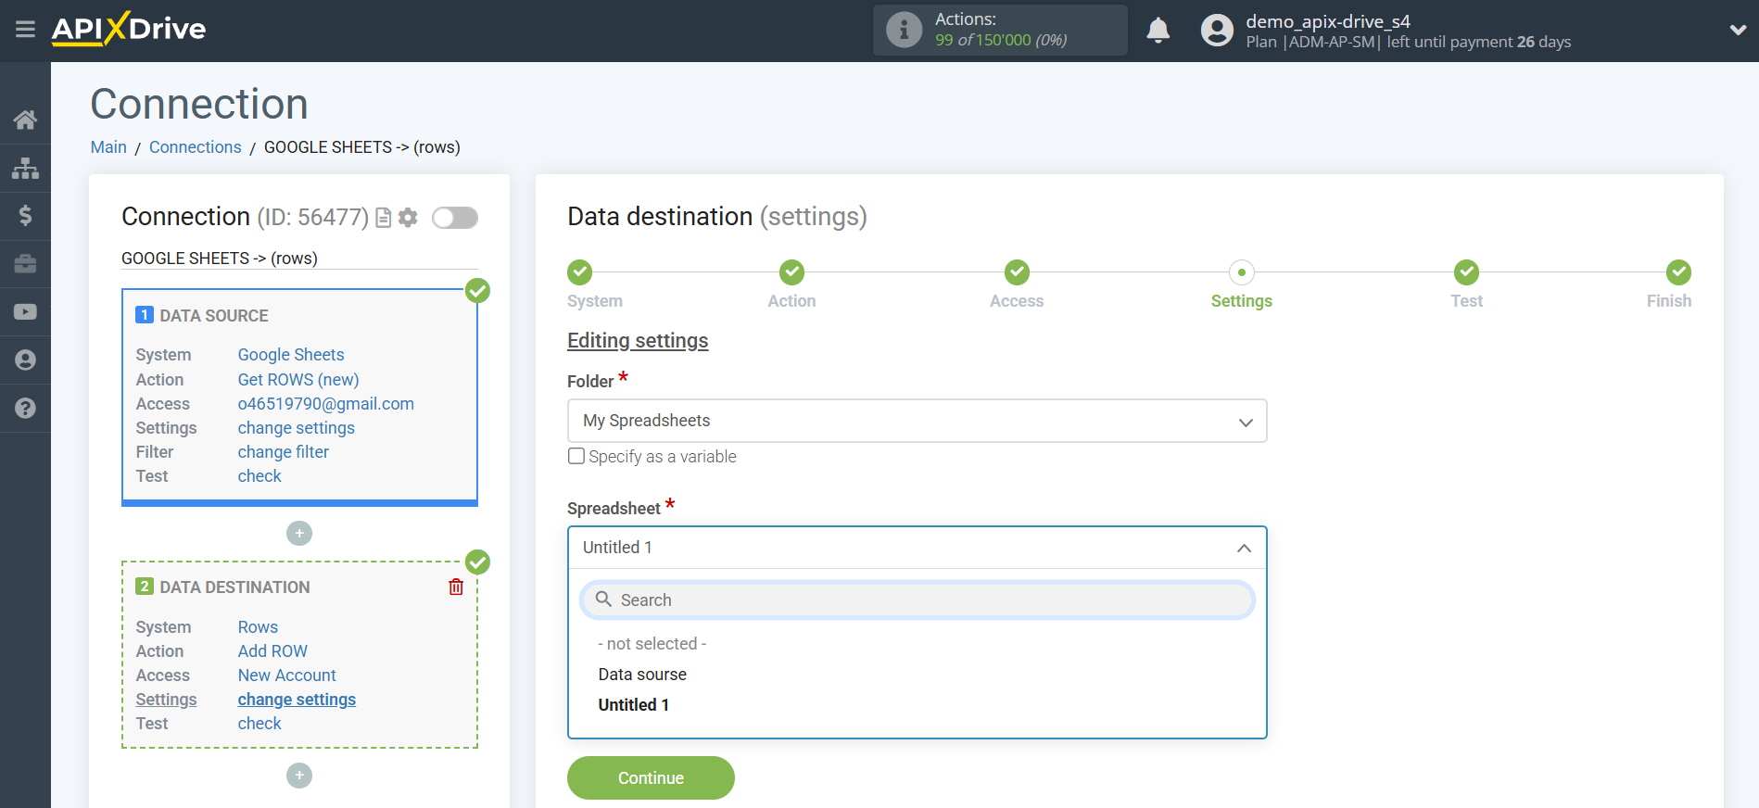Open the connection settings gear

408,218
